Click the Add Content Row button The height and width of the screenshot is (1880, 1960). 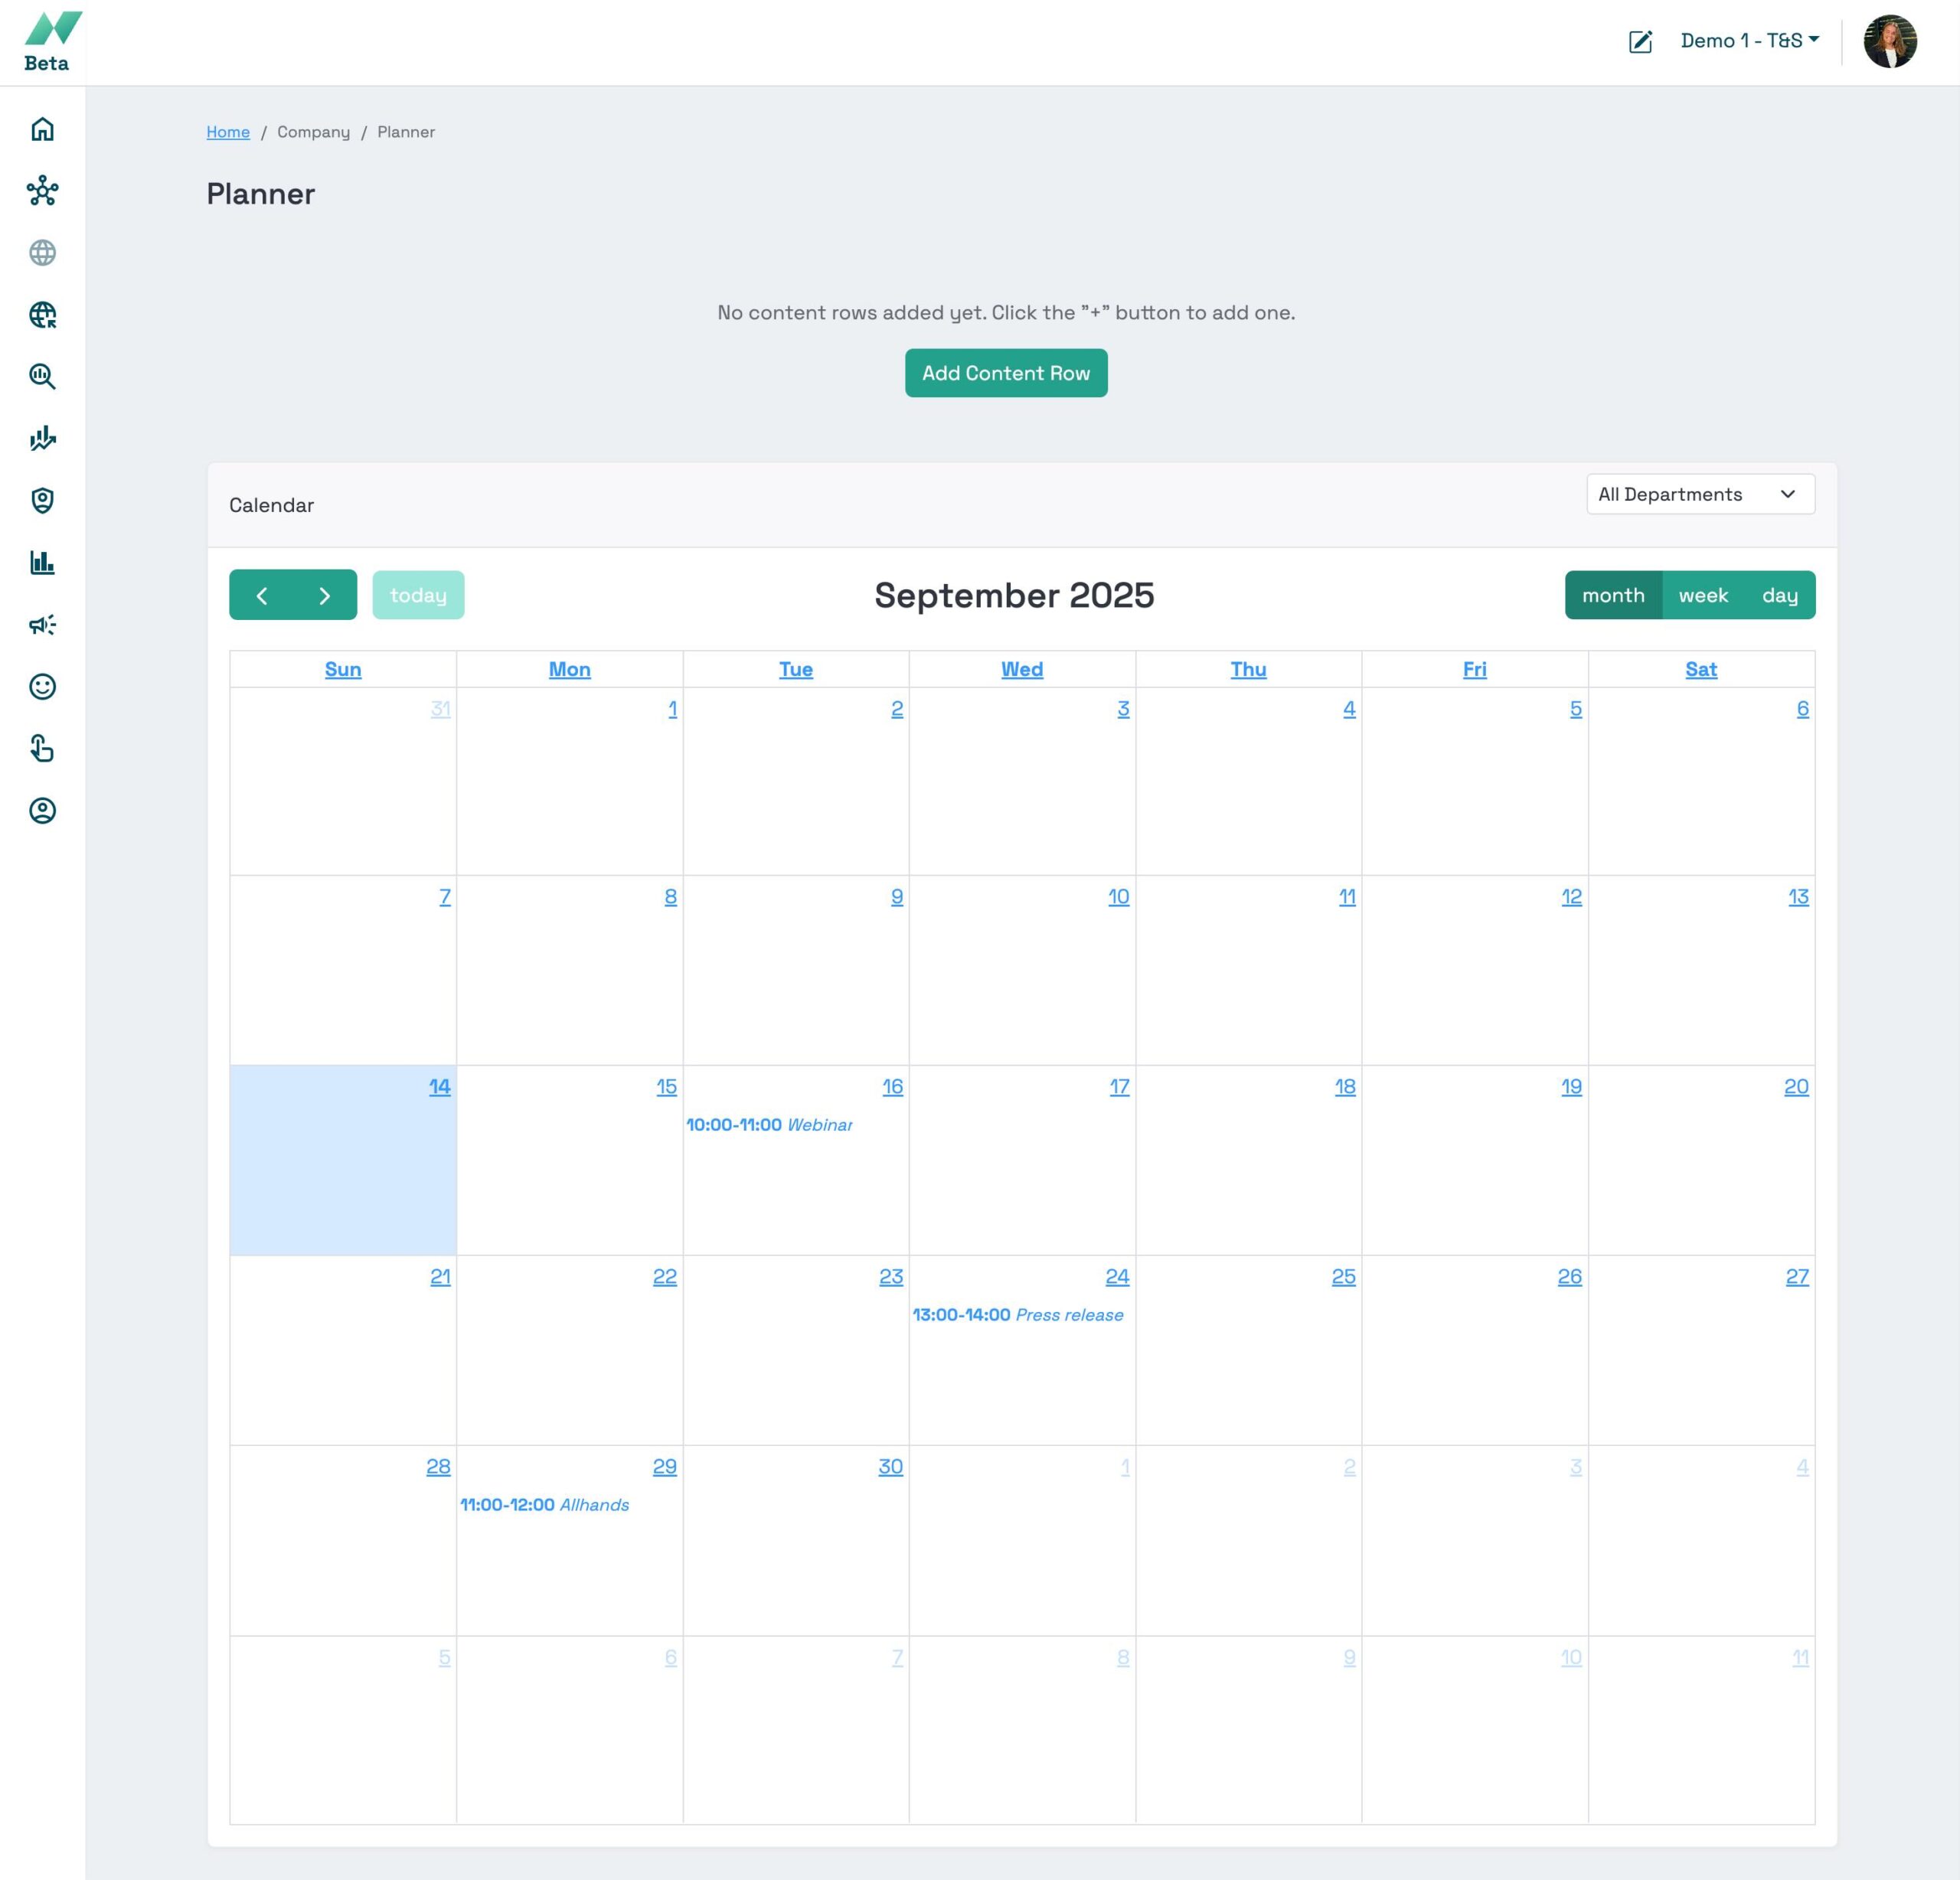1005,373
